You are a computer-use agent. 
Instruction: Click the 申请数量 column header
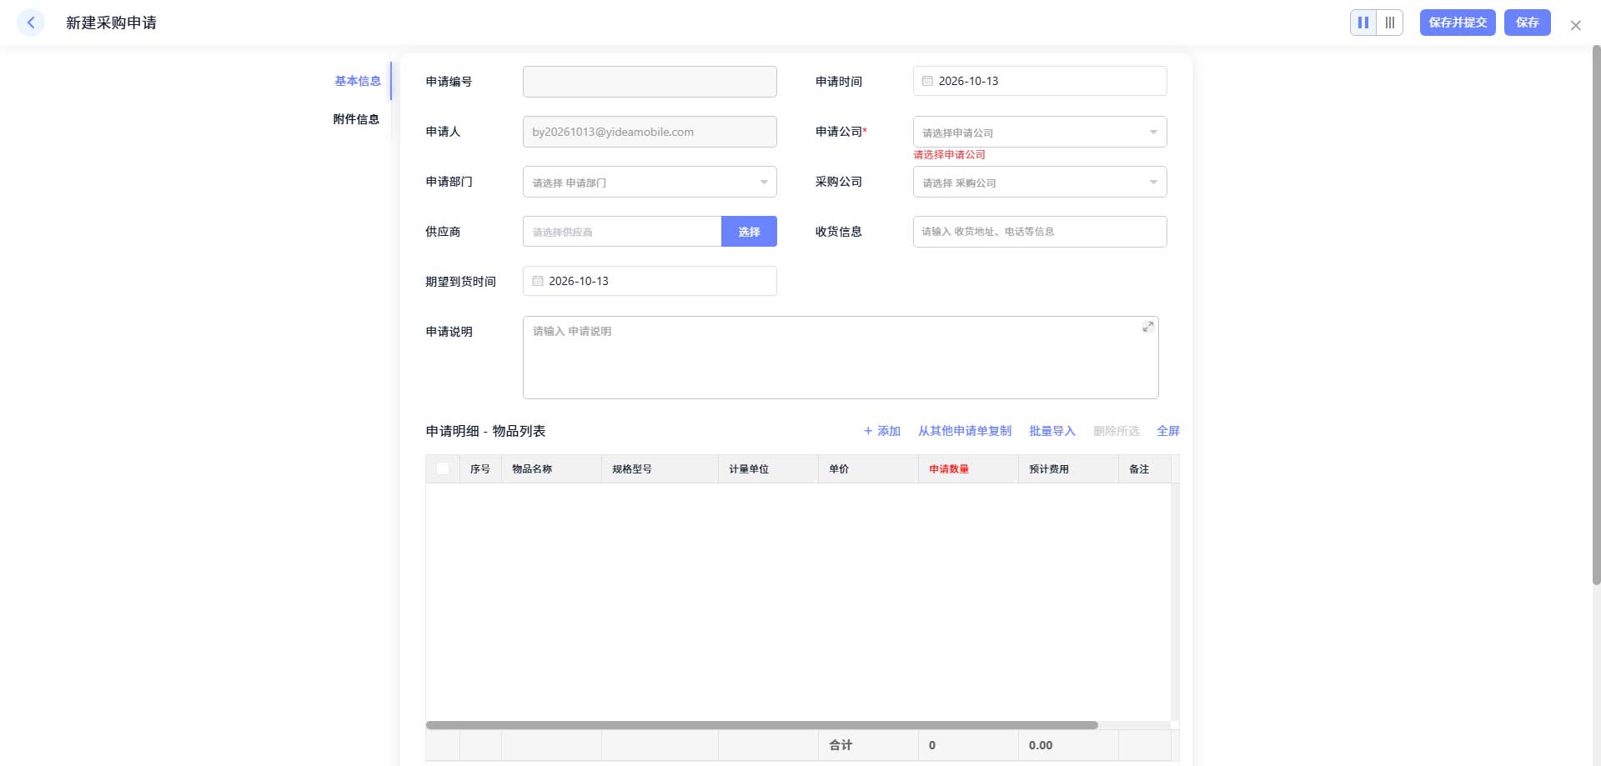968,468
